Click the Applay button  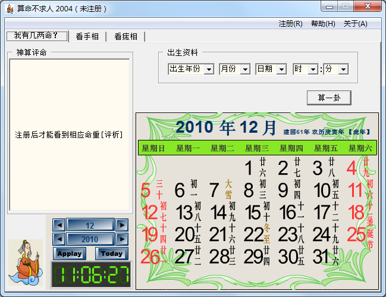click(70, 254)
